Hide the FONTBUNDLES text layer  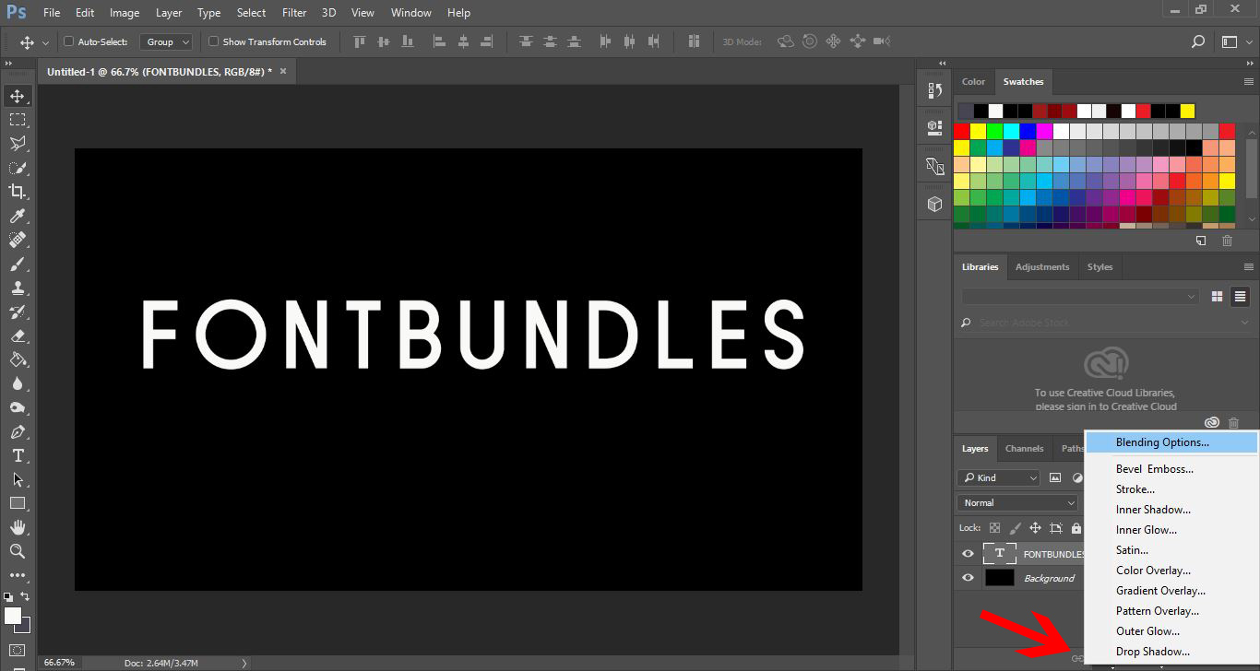pos(968,554)
